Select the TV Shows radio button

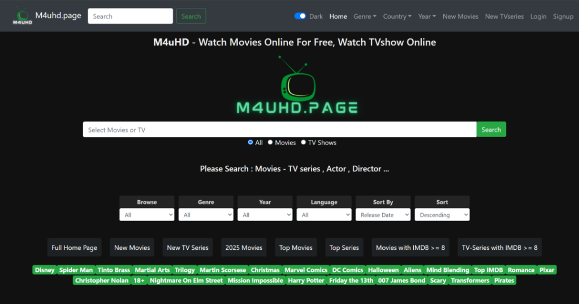304,142
